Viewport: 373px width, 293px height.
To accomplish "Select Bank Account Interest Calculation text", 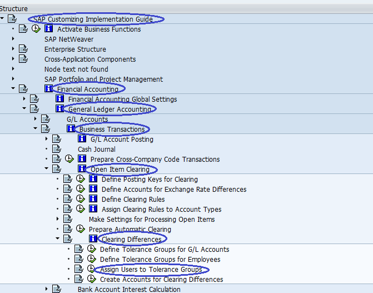I will 129,289.
